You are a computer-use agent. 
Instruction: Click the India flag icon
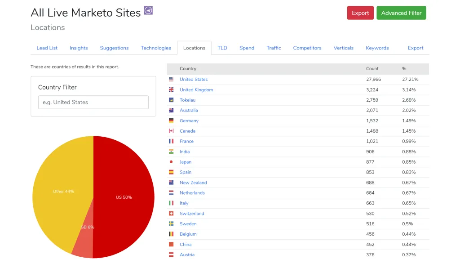(171, 152)
